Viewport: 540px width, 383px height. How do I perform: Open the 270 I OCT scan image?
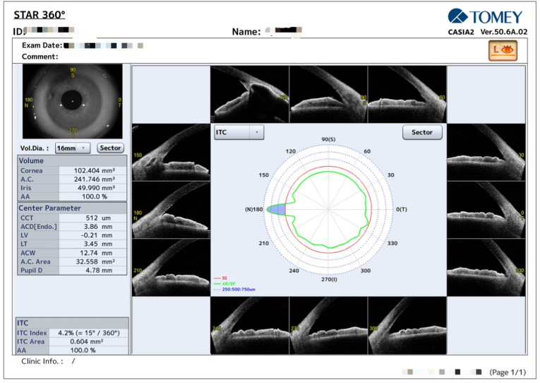pos(328,326)
